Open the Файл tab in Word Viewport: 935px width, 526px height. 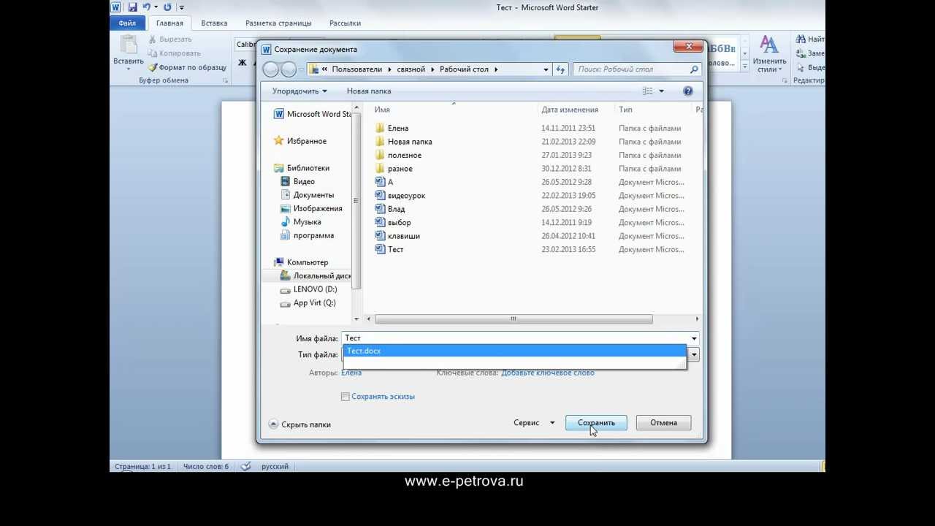128,23
